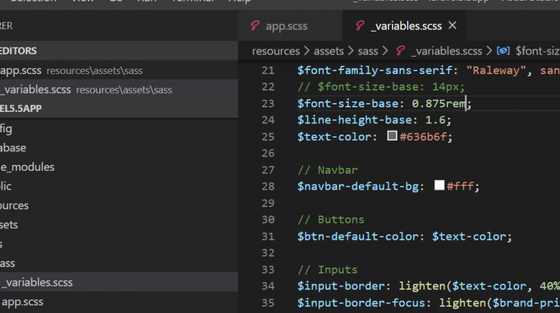This screenshot has height=313, width=560.
Task: Click the variable symbol icon in breadcrumb
Action: (x=502, y=51)
